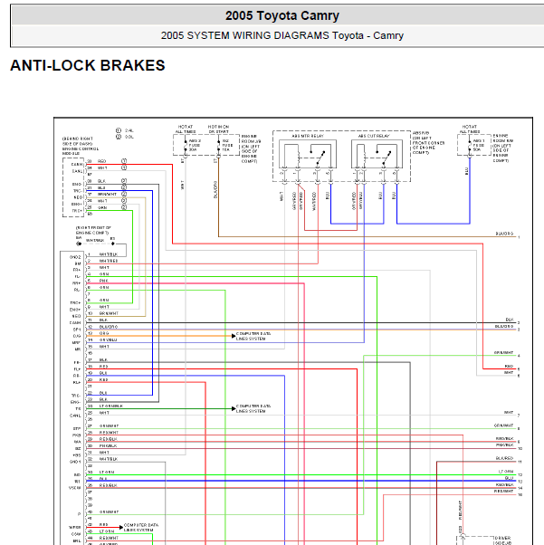Click the "2.4L" legend entry
544x545 pixels.
pos(129,130)
